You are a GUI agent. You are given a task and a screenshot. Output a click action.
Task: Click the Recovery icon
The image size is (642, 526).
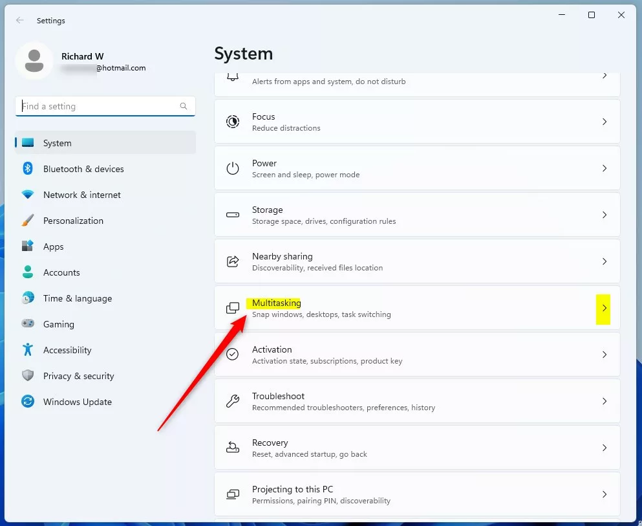tap(233, 448)
